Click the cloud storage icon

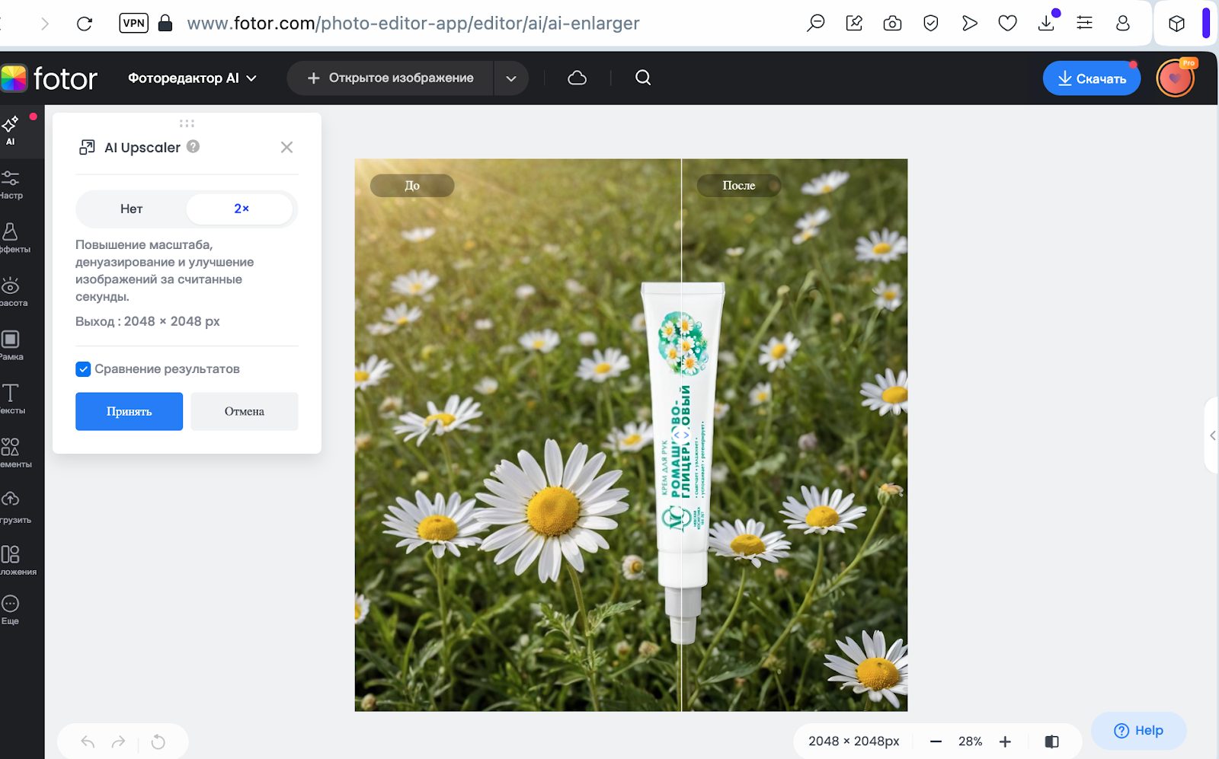point(578,78)
